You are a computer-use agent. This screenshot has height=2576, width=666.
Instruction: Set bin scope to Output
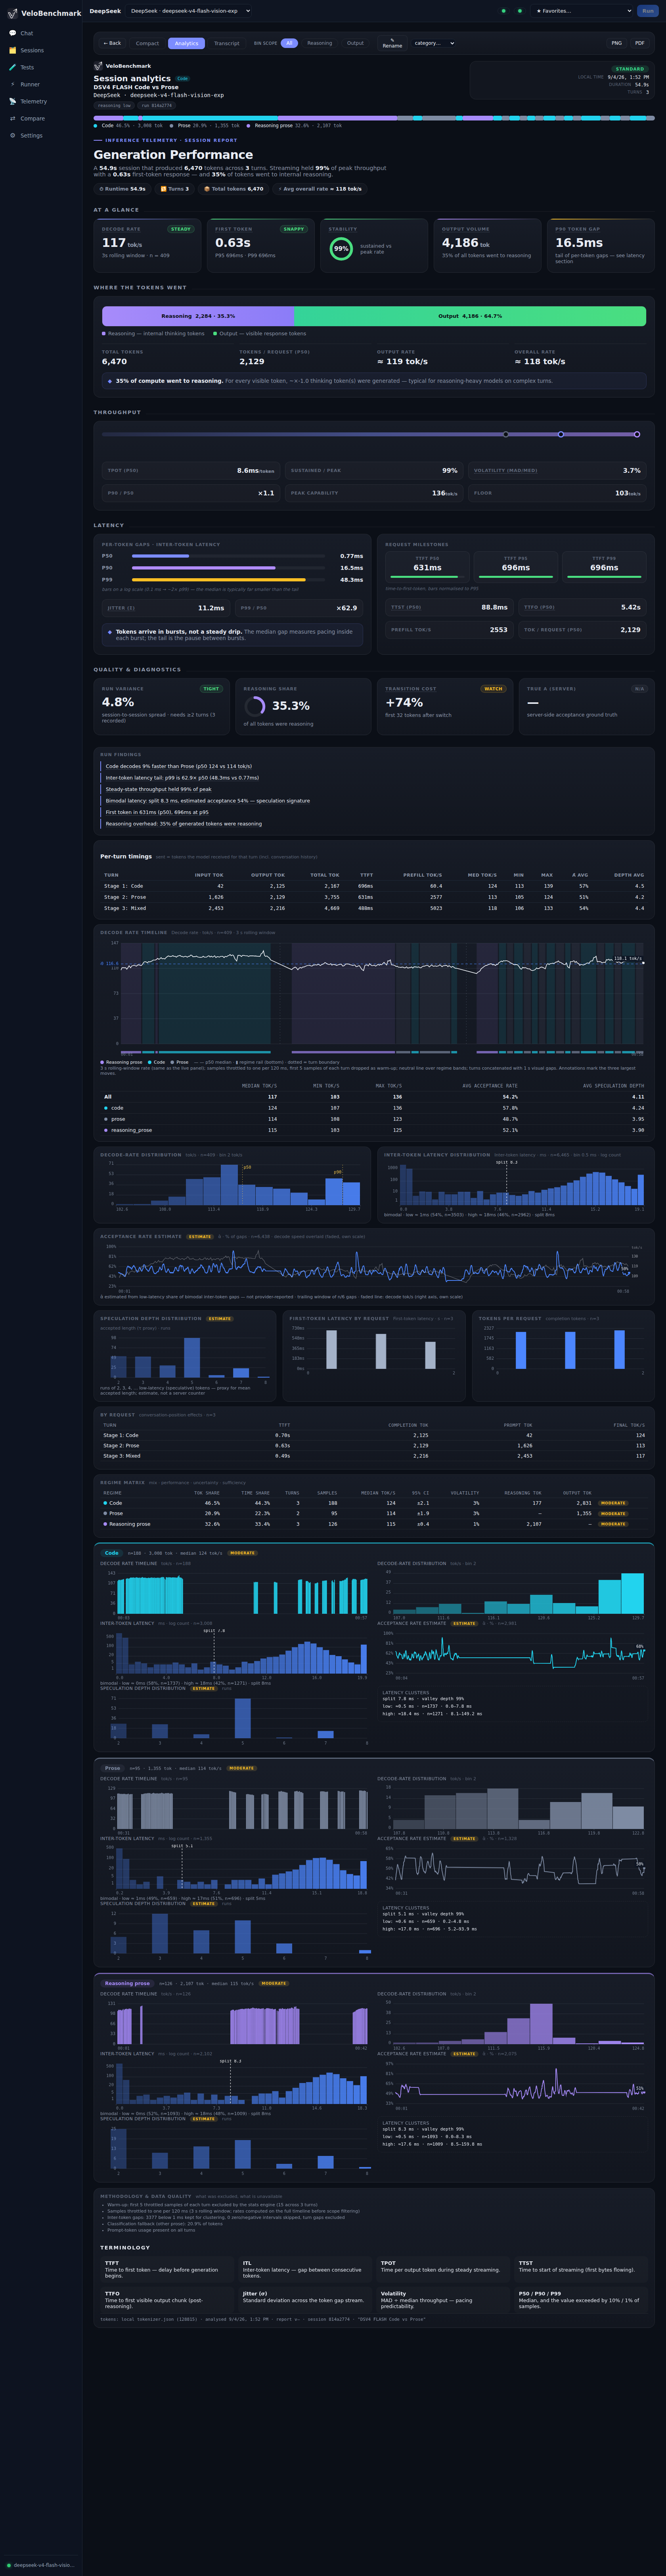point(355,43)
